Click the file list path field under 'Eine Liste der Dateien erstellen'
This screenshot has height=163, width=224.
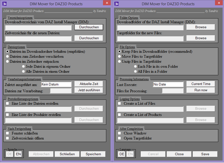tap(38, 109)
